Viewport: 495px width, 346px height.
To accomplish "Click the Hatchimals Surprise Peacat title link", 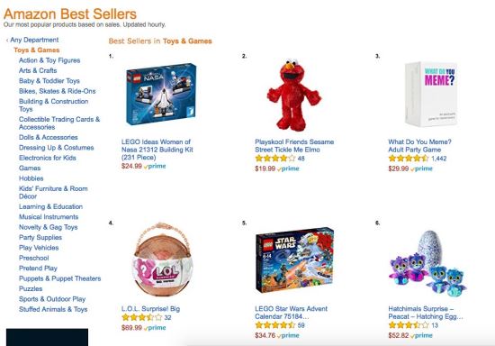I will pyautogui.click(x=426, y=313).
